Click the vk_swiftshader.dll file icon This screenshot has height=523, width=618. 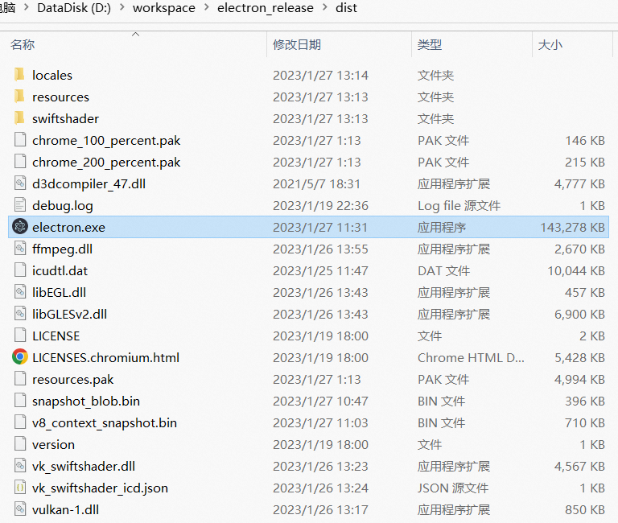(20, 466)
